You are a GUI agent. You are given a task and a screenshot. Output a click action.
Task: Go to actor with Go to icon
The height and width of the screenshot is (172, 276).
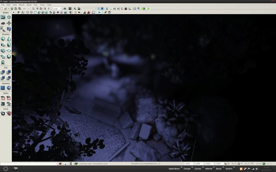coord(3,114)
